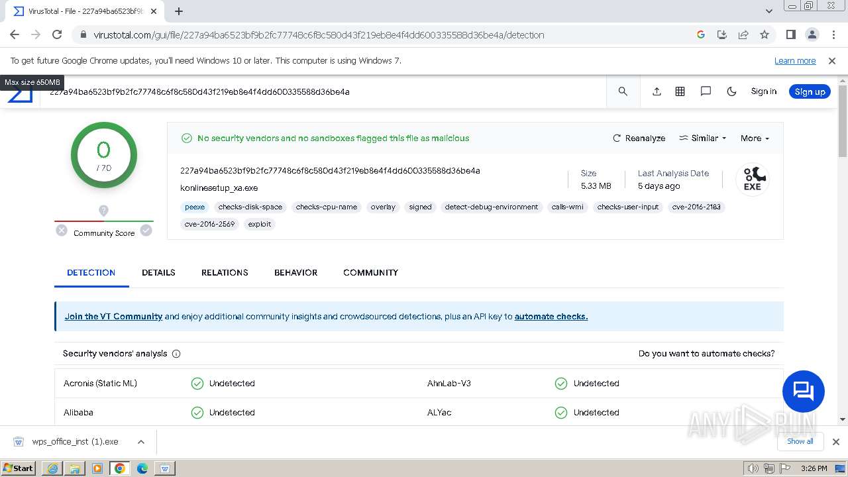848x477 pixels.
Task: Click the cve-2016-2183 tag
Action: [696, 207]
